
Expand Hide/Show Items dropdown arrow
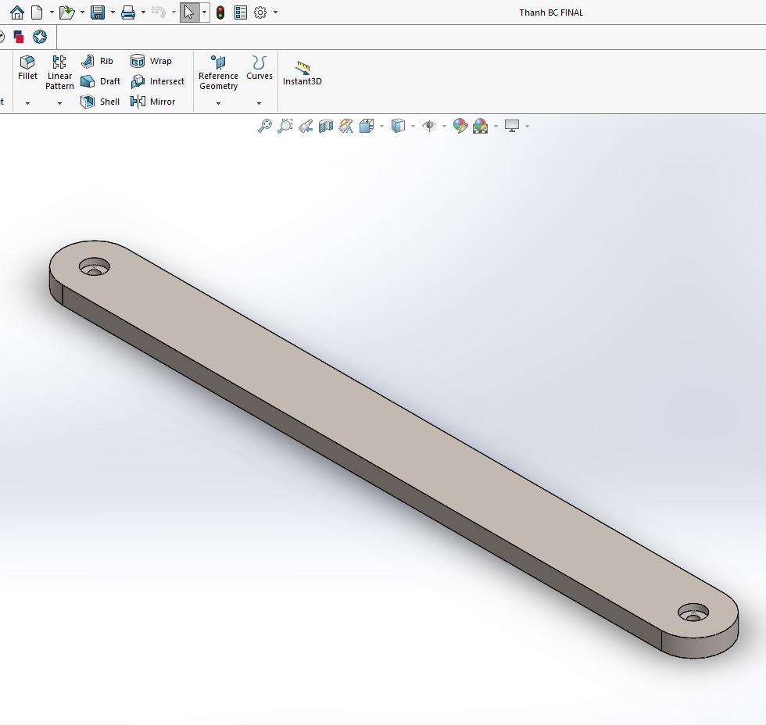(x=444, y=126)
